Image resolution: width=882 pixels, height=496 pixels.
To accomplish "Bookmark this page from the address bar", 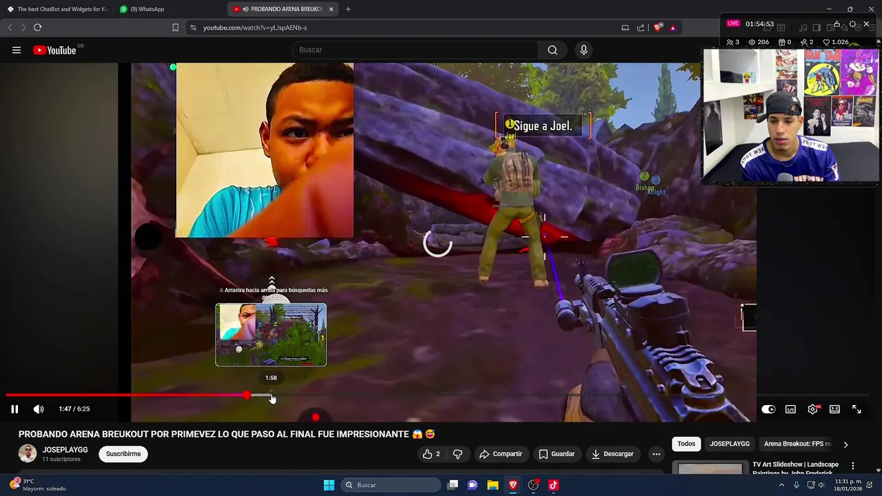I will click(175, 28).
